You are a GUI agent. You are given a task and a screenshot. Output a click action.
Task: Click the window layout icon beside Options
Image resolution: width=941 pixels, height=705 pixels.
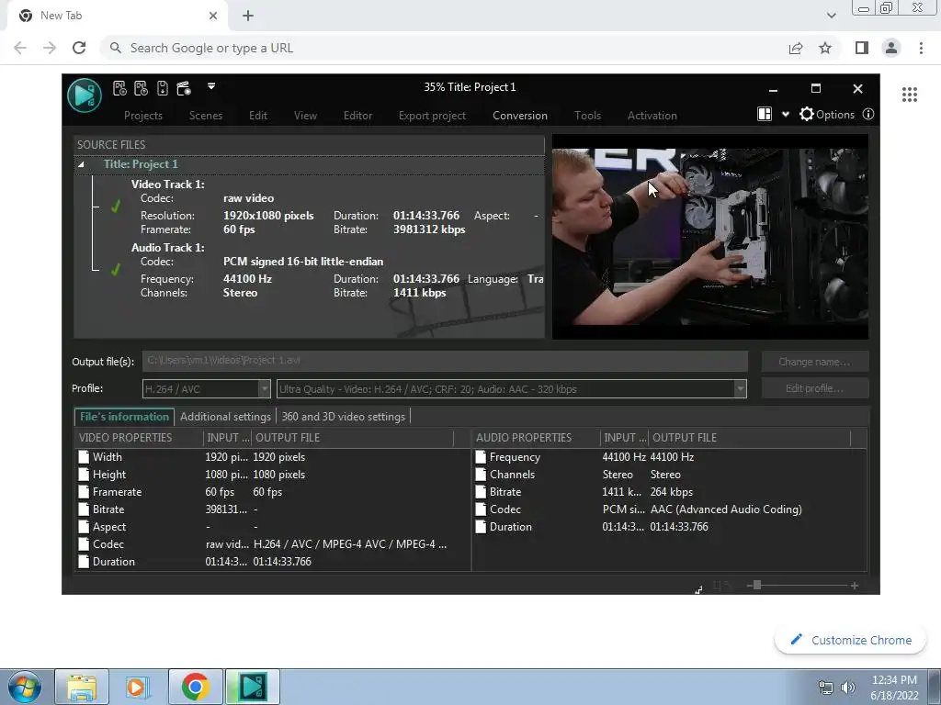(765, 114)
